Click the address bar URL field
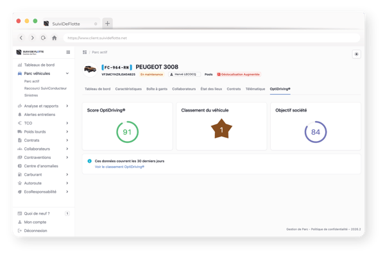This screenshot has height=257, width=385. tap(212, 38)
